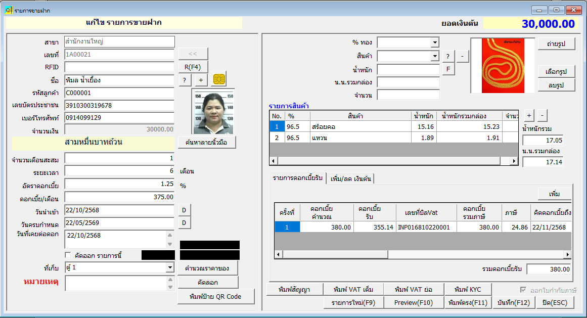587x318 pixels.
Task: Click 'D' button next to entry date
Action: pyautogui.click(x=184, y=210)
